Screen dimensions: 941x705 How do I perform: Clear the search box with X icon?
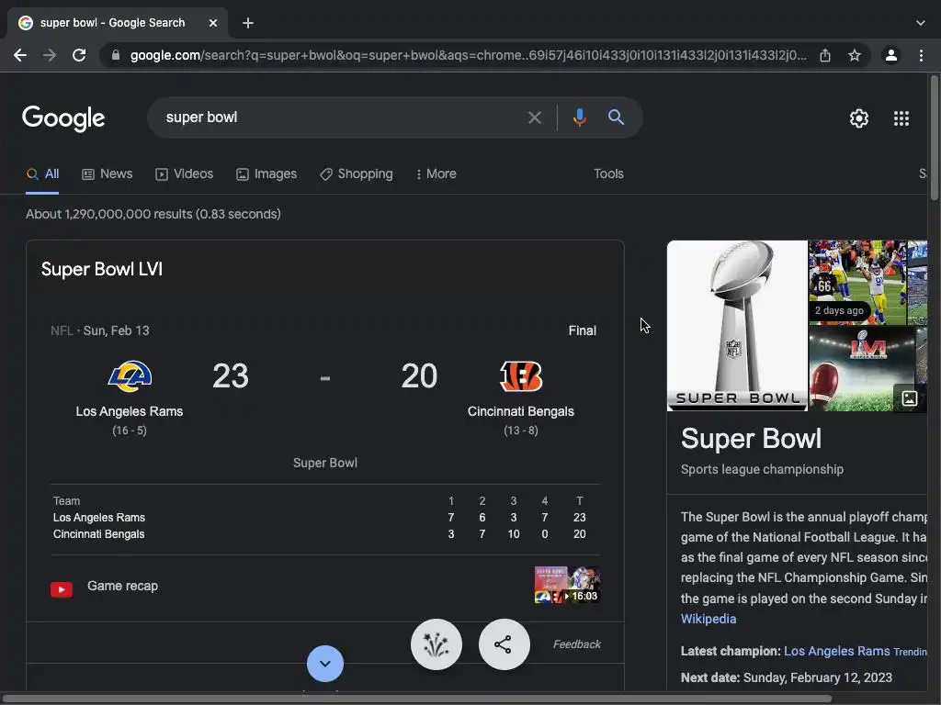tap(534, 117)
